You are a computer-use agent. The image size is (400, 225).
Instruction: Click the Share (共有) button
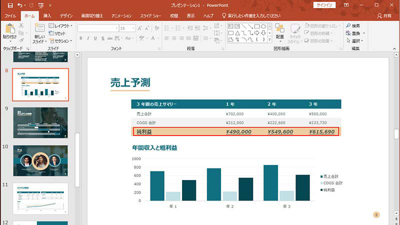(384, 16)
